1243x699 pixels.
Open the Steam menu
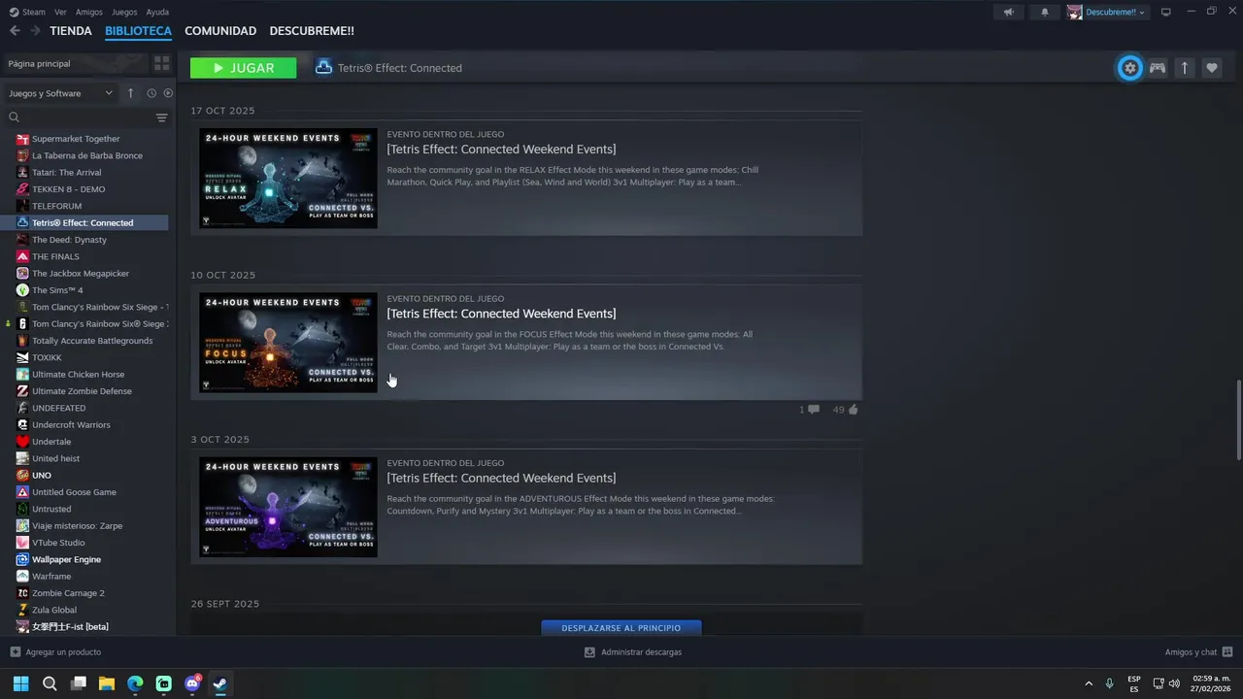coord(27,12)
